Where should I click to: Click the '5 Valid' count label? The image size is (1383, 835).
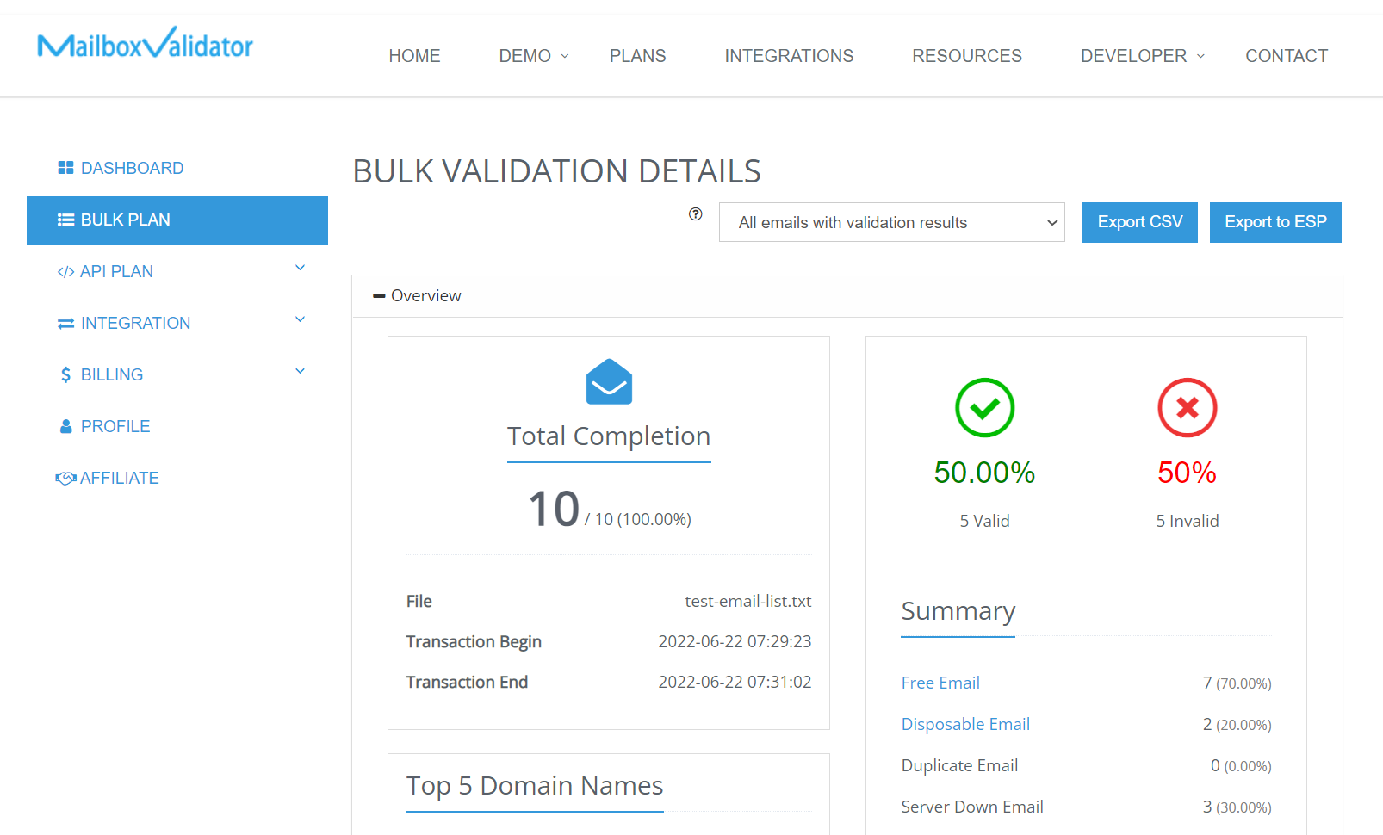[x=984, y=521]
